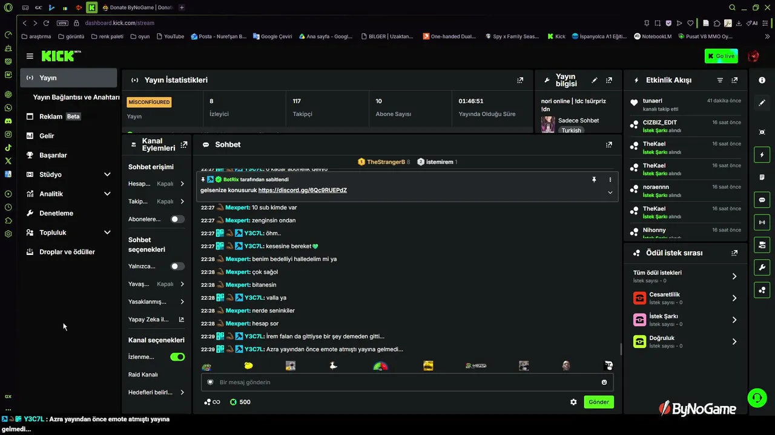Image resolution: width=775 pixels, height=435 pixels.
Task: Expand the pinned message with the chevron
Action: point(610,192)
